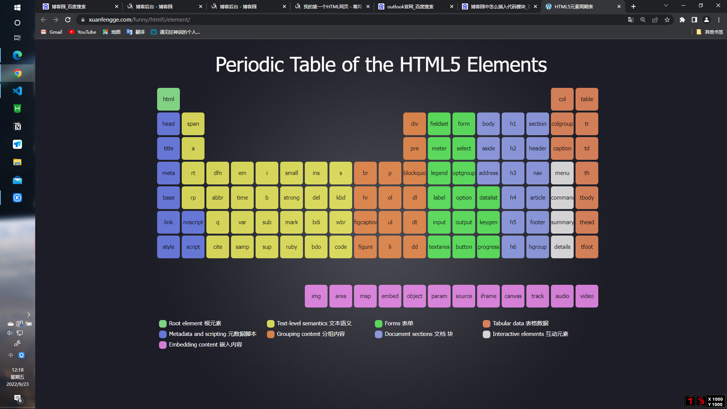Click the Forms green legend swatch
The image size is (727, 409).
tap(378, 324)
